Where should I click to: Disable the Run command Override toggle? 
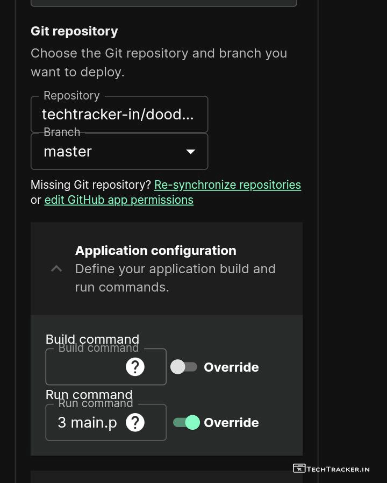(x=187, y=422)
